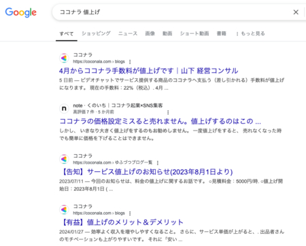Image resolution: width=306 pixels, height=246 pixels.
Task: Click the Google logo
Action: pyautogui.click(x=20, y=12)
